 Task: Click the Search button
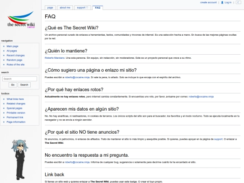click(x=24, y=85)
